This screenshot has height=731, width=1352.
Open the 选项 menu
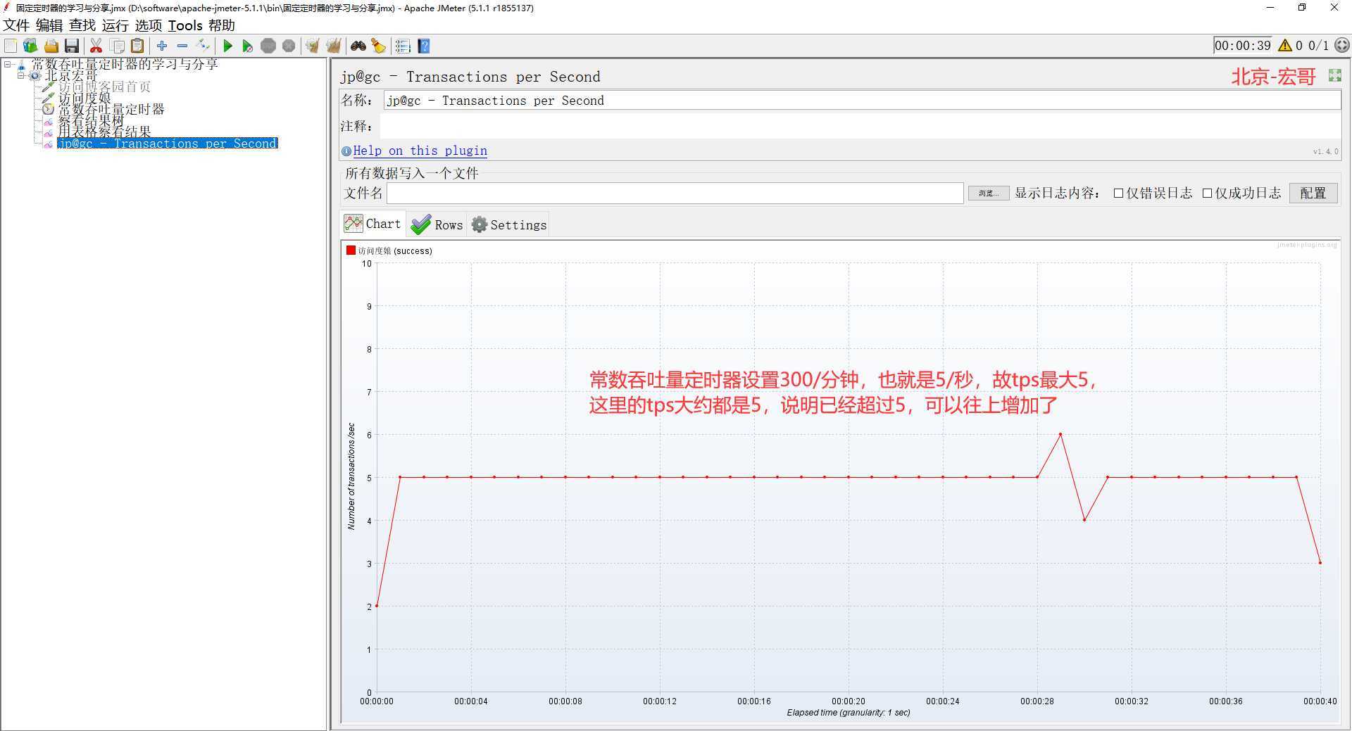pyautogui.click(x=149, y=25)
